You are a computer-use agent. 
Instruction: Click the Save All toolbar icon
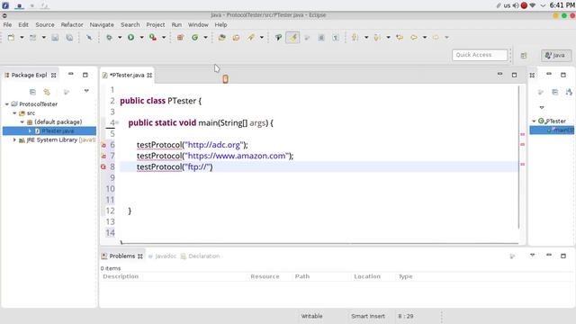click(69, 37)
